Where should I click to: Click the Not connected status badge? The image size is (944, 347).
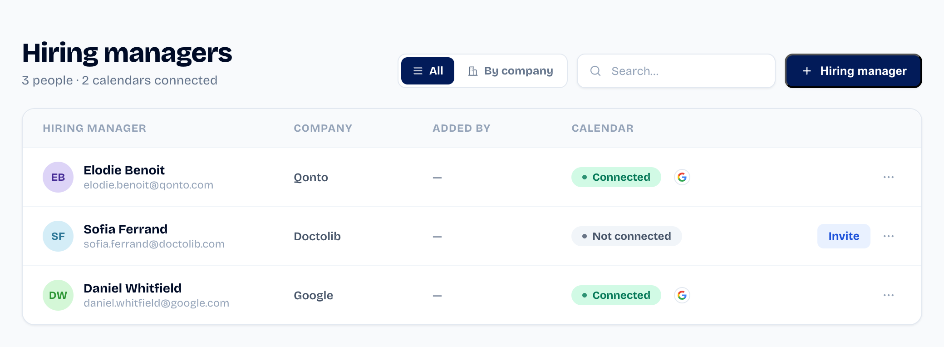[626, 236]
